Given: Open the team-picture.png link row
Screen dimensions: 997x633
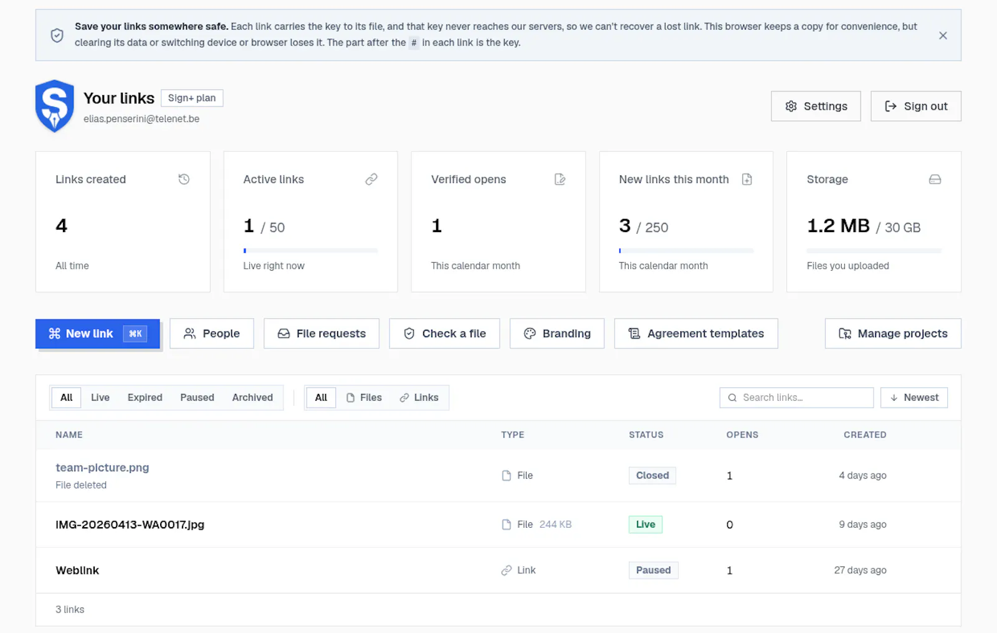Looking at the screenshot, I should [498, 476].
